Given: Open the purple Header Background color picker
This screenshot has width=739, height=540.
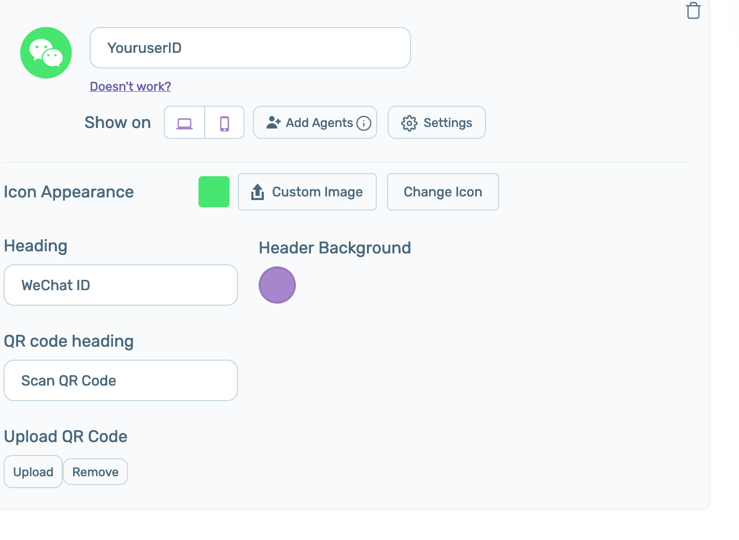Looking at the screenshot, I should [x=277, y=285].
